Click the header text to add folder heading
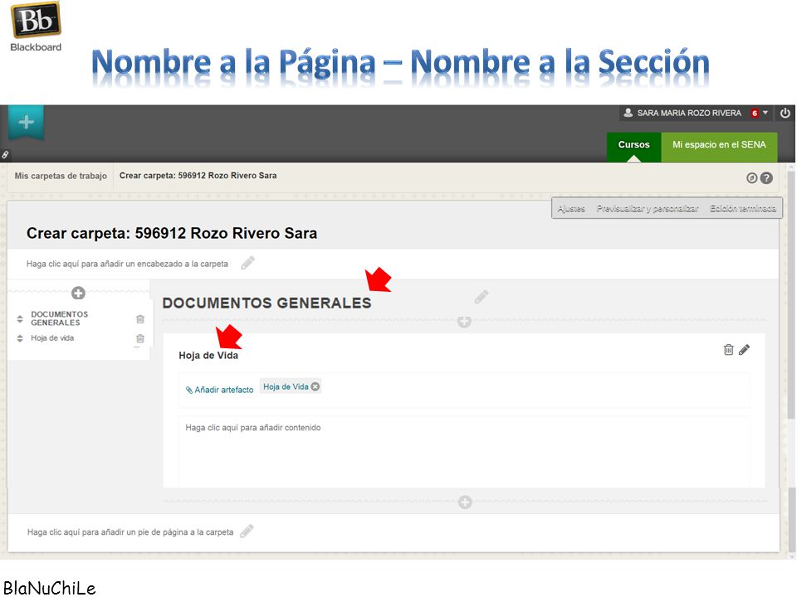This screenshot has width=797, height=597. [127, 264]
